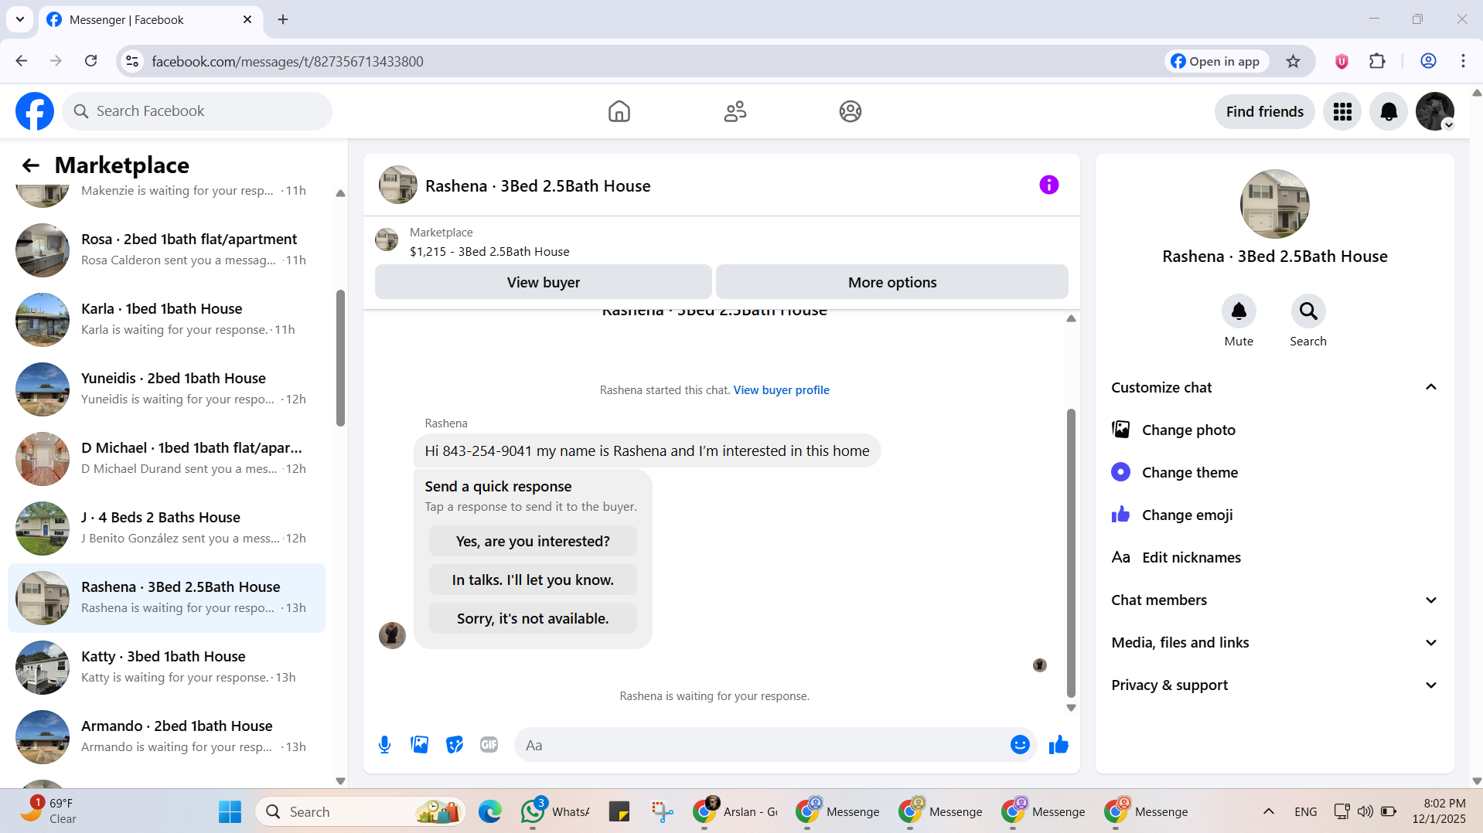Click Change theme circle icon
This screenshot has height=833, width=1483.
pyautogui.click(x=1120, y=472)
